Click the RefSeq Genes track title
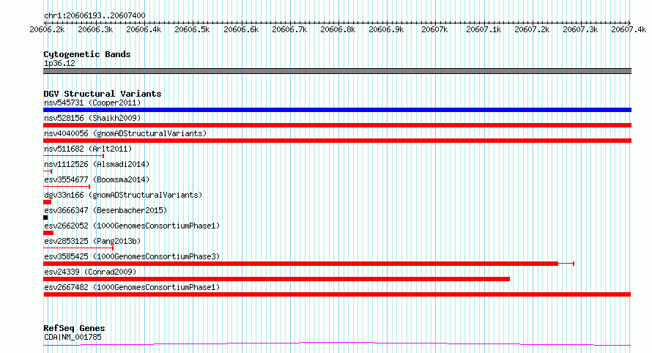The width and height of the screenshot is (652, 353). coord(74,329)
